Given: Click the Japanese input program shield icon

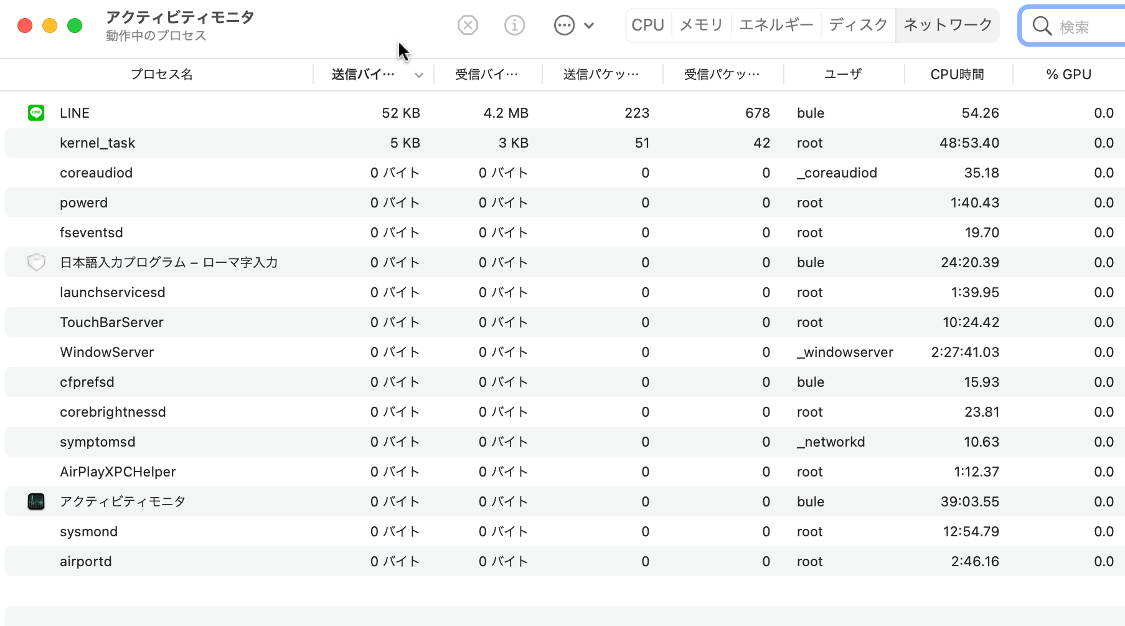Looking at the screenshot, I should point(36,262).
